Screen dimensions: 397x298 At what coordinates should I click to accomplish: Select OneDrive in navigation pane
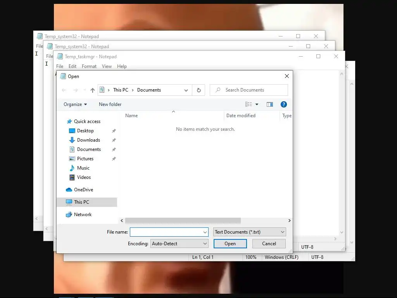coord(84,190)
